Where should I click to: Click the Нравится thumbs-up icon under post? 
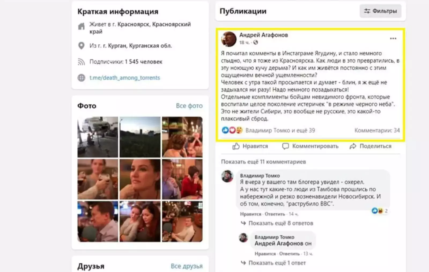(236, 146)
